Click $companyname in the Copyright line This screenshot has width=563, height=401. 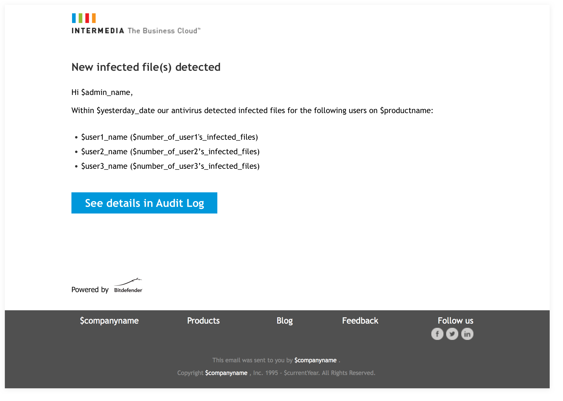[x=226, y=373]
